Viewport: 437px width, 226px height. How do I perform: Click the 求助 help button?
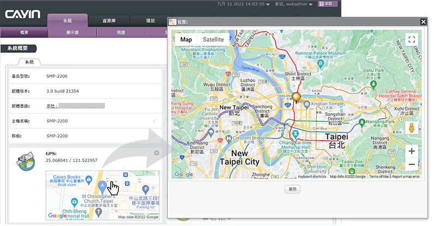(328, 4)
